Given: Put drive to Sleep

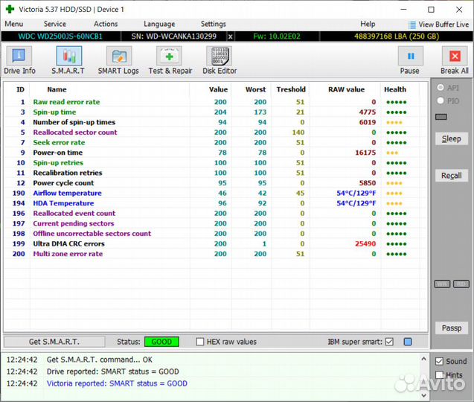Looking at the screenshot, I should pyautogui.click(x=451, y=138).
